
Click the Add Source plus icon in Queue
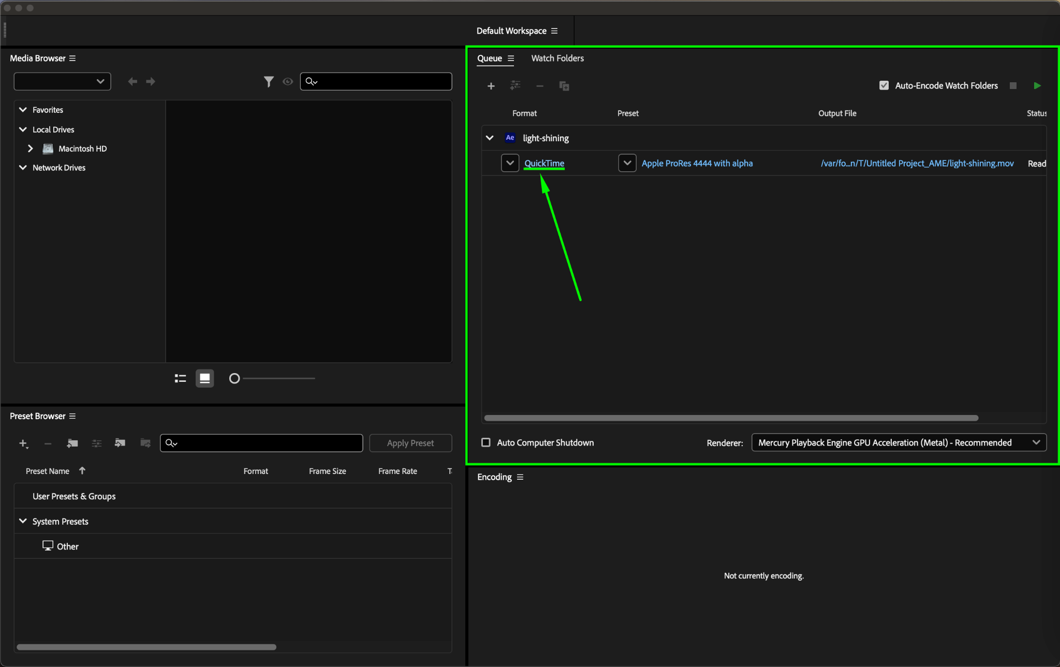pos(491,86)
